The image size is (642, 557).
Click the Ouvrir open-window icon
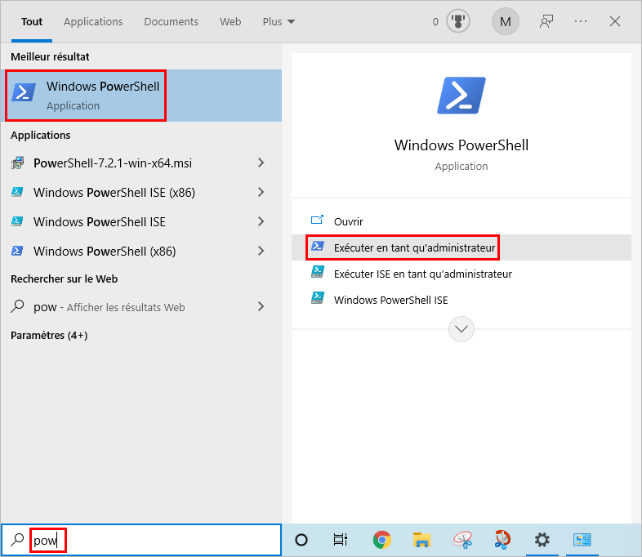(x=317, y=221)
